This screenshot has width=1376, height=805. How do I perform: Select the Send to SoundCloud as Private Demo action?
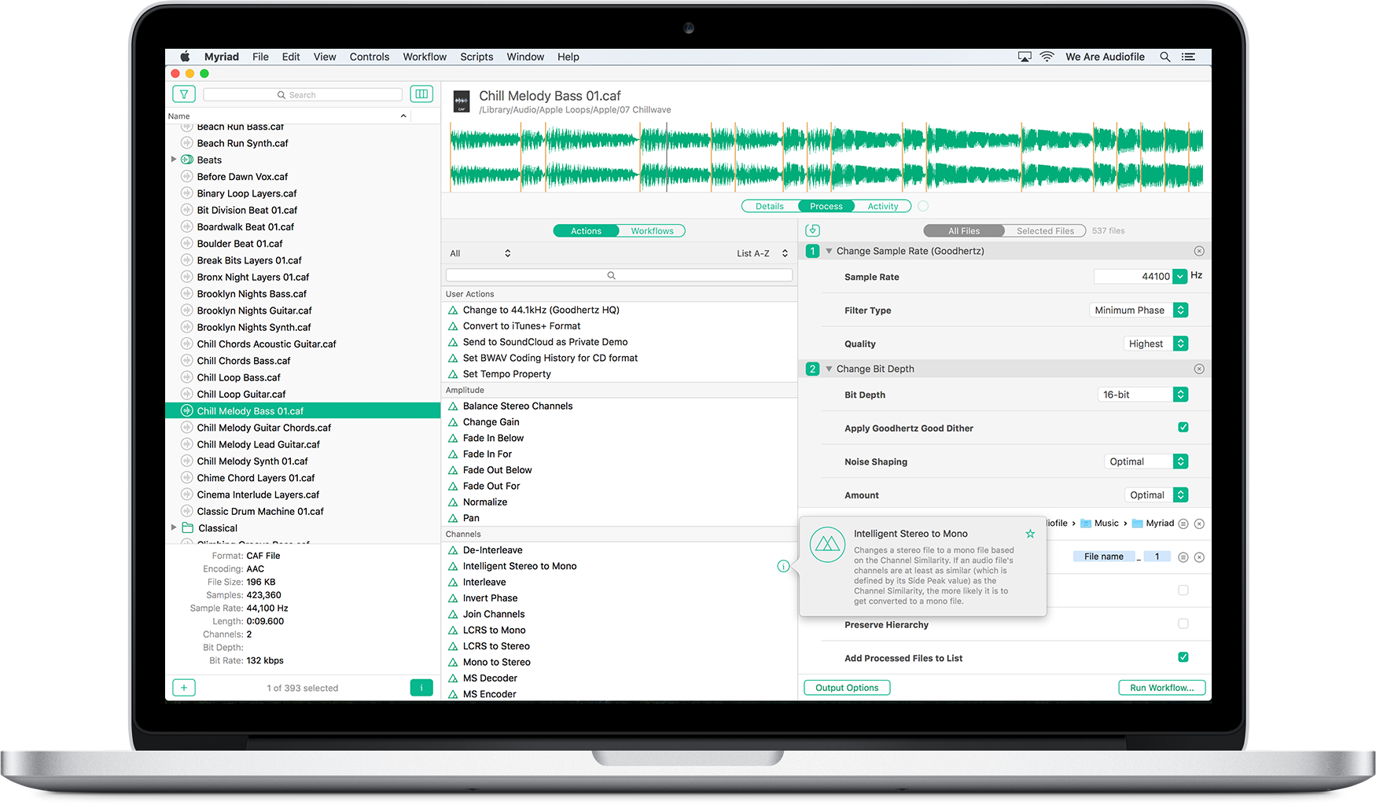click(620, 342)
